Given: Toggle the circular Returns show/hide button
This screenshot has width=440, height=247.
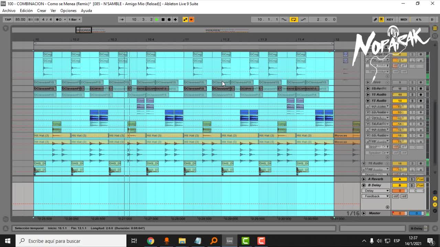Looking at the screenshot, I should [x=435, y=199].
